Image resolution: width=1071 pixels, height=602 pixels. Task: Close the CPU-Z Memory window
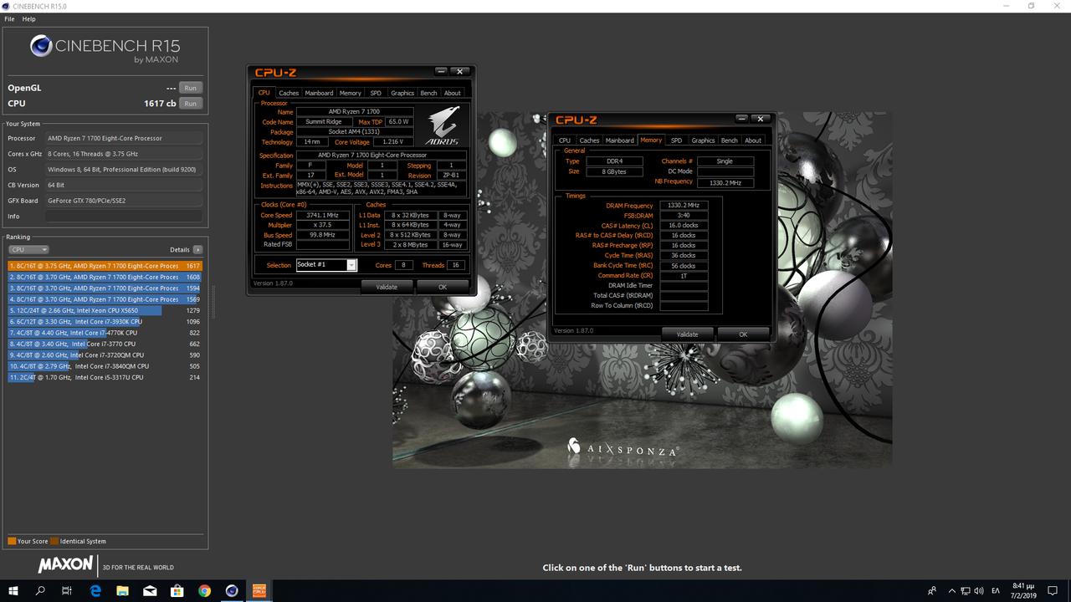click(761, 119)
